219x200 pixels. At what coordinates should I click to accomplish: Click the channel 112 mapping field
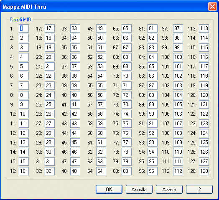(178, 171)
